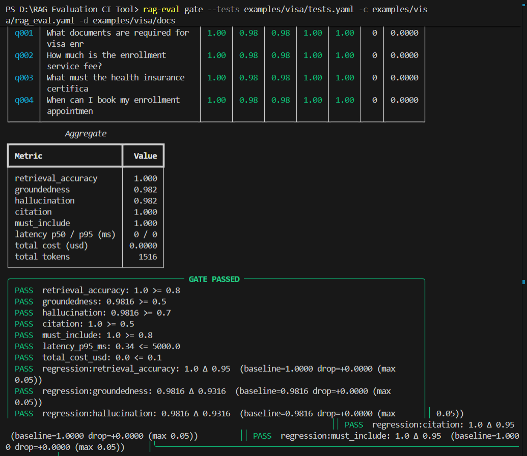The width and height of the screenshot is (527, 456).
Task: Click the citation metric row label
Action: [33, 212]
